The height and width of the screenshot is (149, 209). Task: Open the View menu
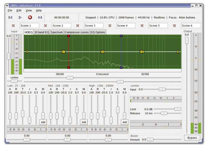(x=29, y=10)
